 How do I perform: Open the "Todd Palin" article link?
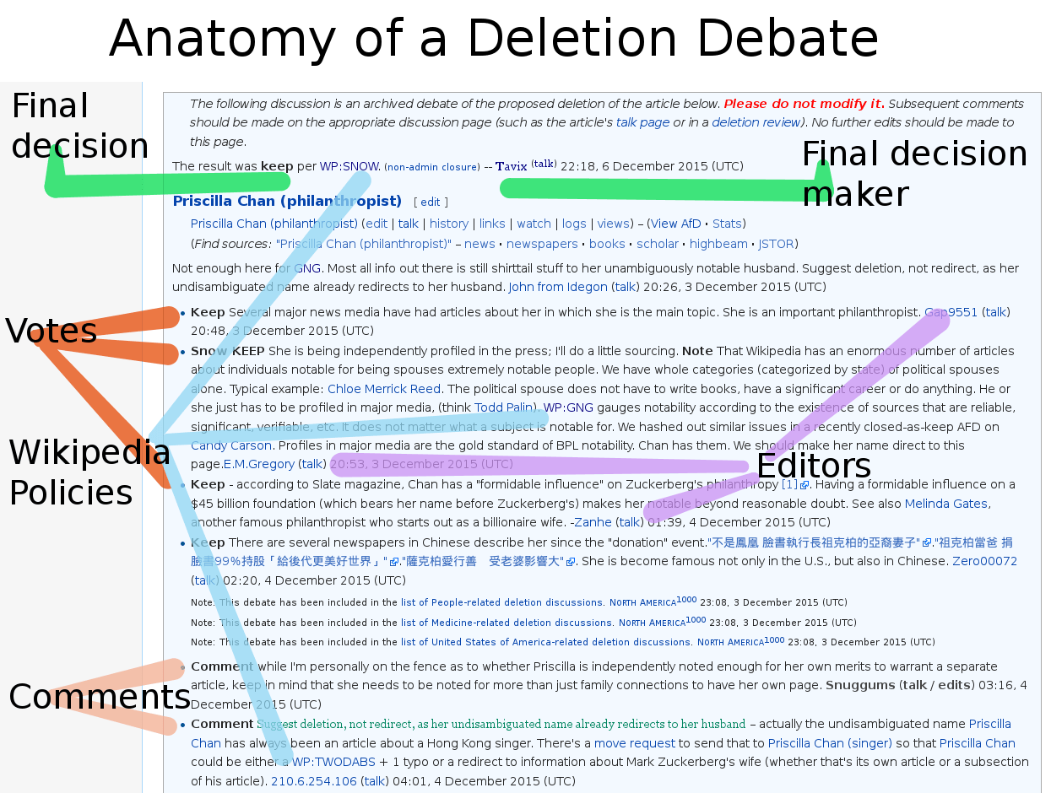click(x=504, y=407)
